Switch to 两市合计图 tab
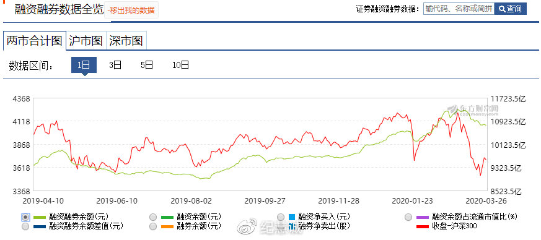 coord(35,41)
